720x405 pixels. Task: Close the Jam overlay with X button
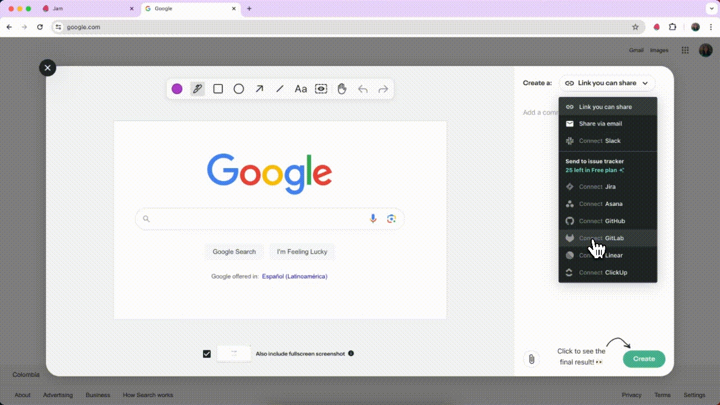tap(48, 68)
